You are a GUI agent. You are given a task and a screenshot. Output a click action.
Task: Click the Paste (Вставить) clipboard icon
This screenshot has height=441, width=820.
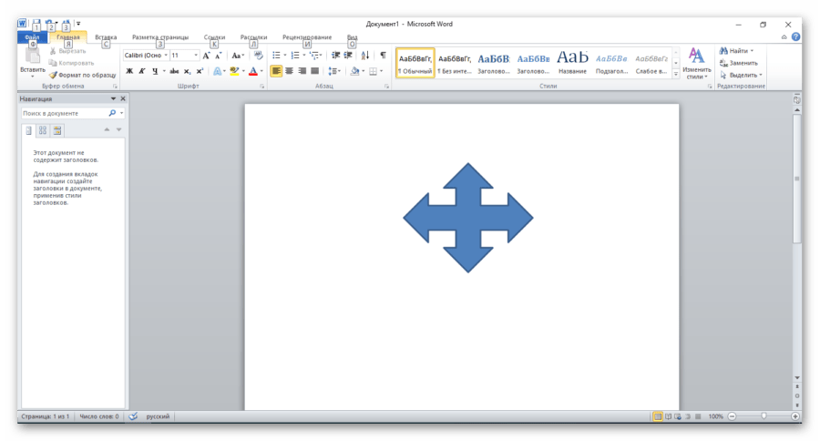point(33,58)
